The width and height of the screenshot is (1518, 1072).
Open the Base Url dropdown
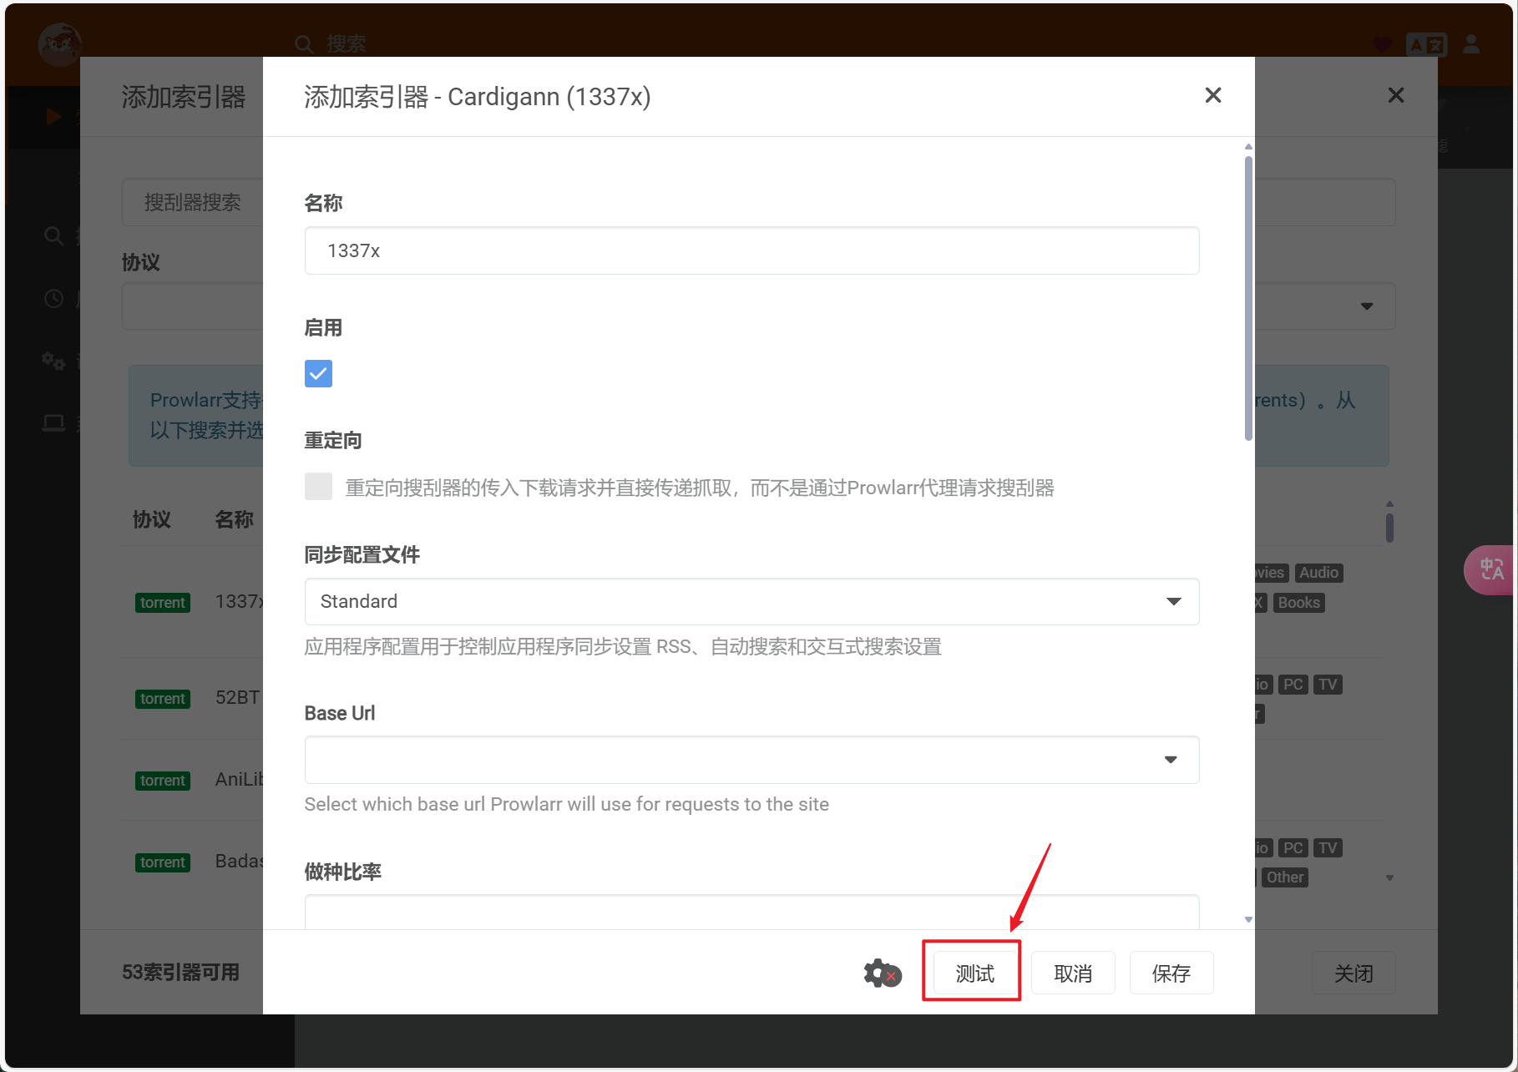click(x=751, y=760)
